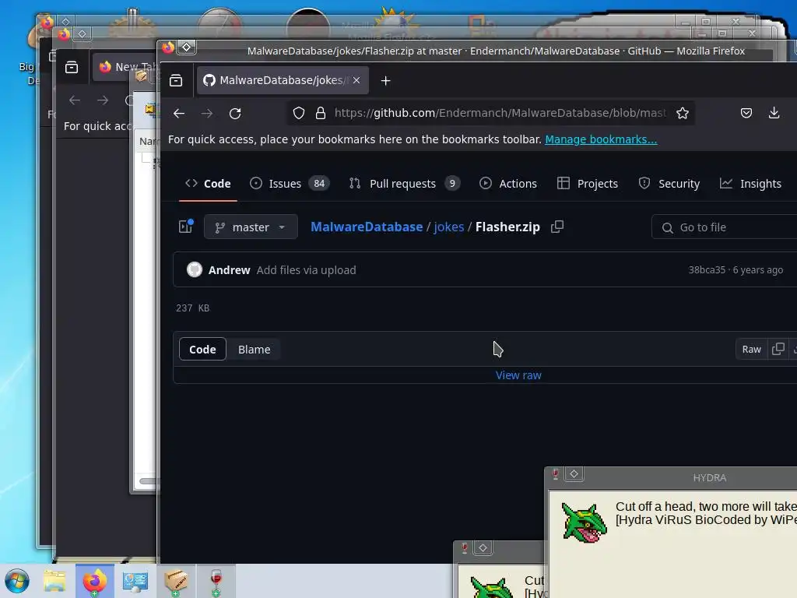Image resolution: width=797 pixels, height=598 pixels.
Task: Open commit 38bca35
Action: click(707, 270)
